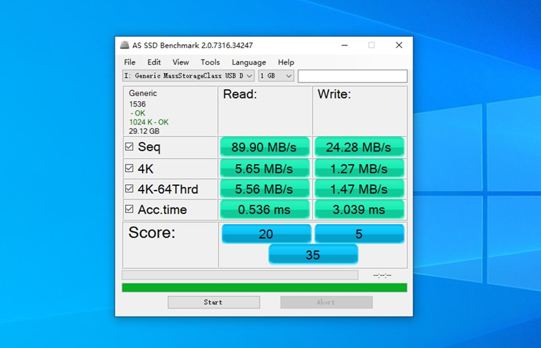
Task: Toggle the Acc.time test checkbox
Action: point(130,209)
